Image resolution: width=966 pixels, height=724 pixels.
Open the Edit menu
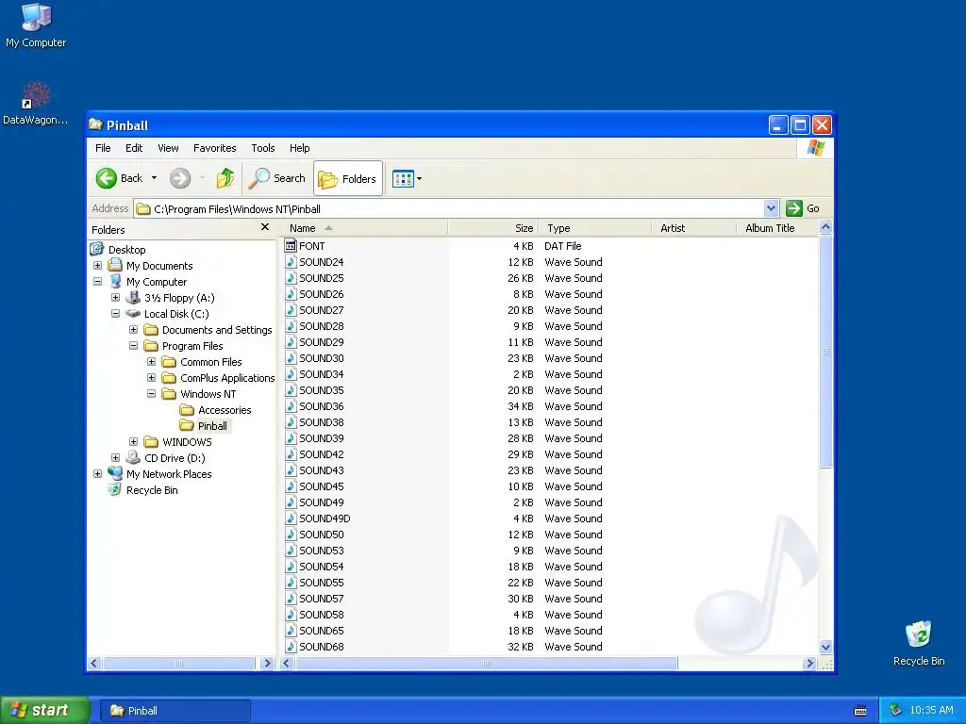pos(134,148)
